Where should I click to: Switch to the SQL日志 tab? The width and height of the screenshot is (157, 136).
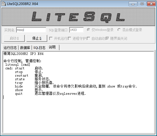(39, 48)
